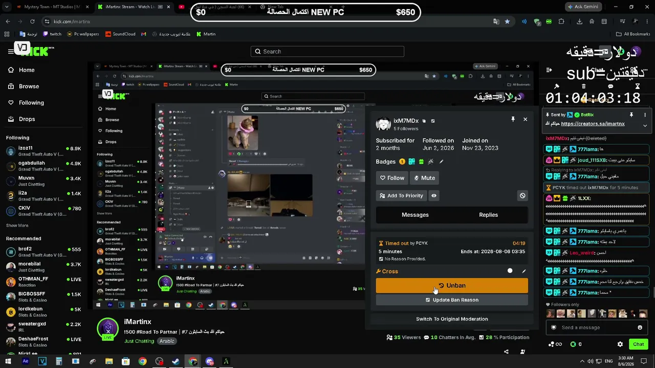Bookmark this page with star icon
Screen dimensions: 655x368
pos(507,21)
